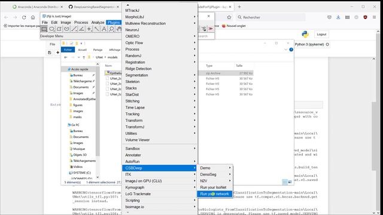Select the Rectangle selection tool in ImageJ

pyautogui.click(x=44, y=29)
